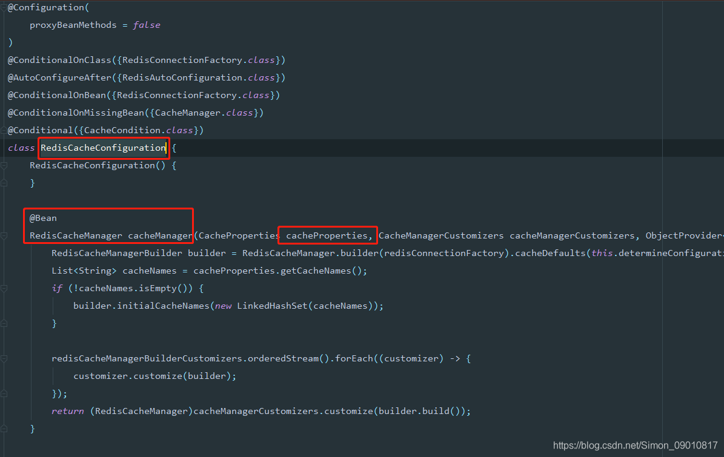
Task: Collapse the if (!cacheNames.isEmpty()) block
Action: coord(4,288)
